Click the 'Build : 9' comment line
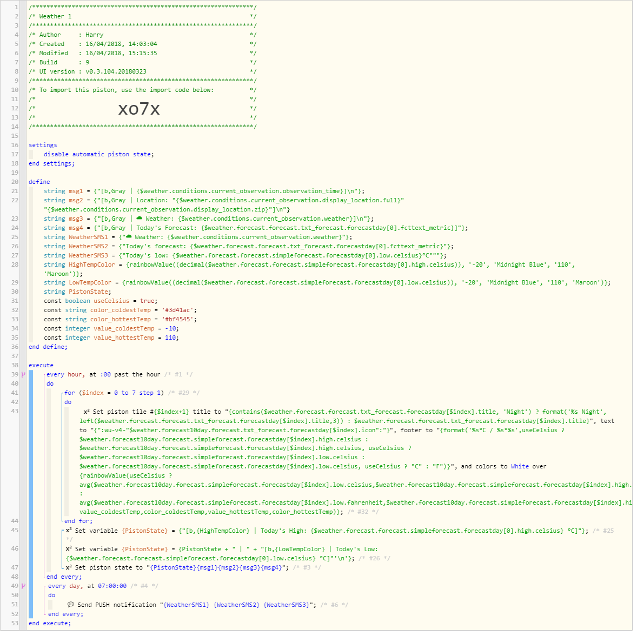 (143, 64)
